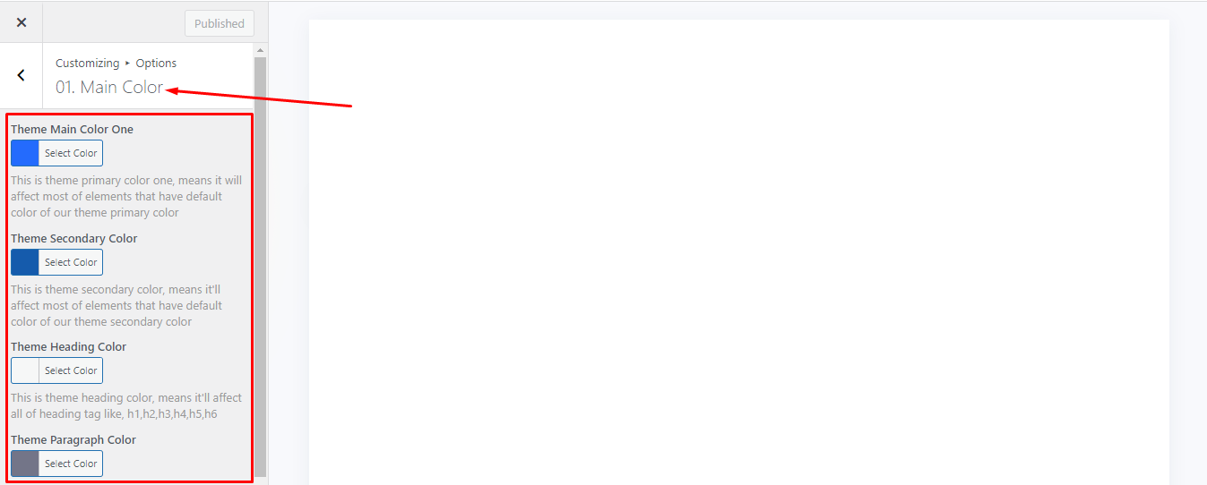
Task: Click the "Theme Main Color One" label
Action: [72, 130]
